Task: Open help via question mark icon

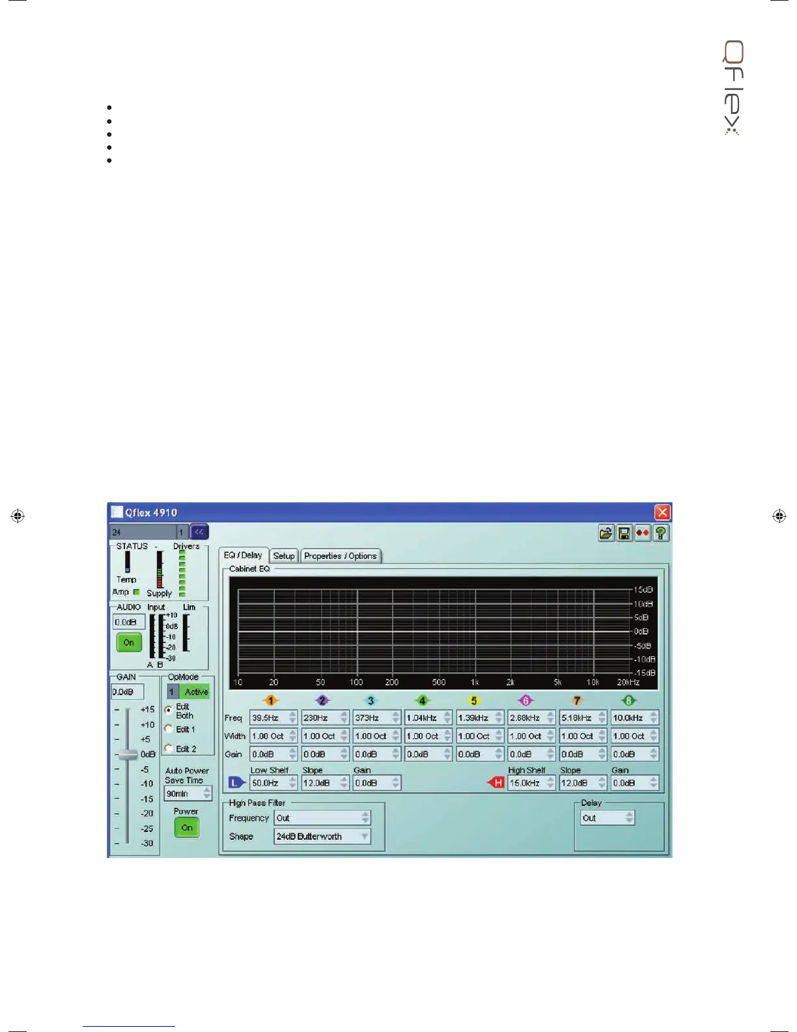Action: (660, 534)
